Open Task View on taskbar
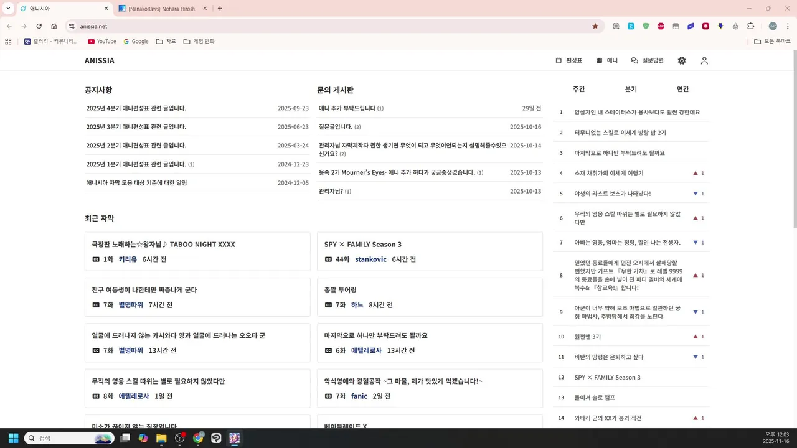This screenshot has height=448, width=797. click(x=125, y=438)
